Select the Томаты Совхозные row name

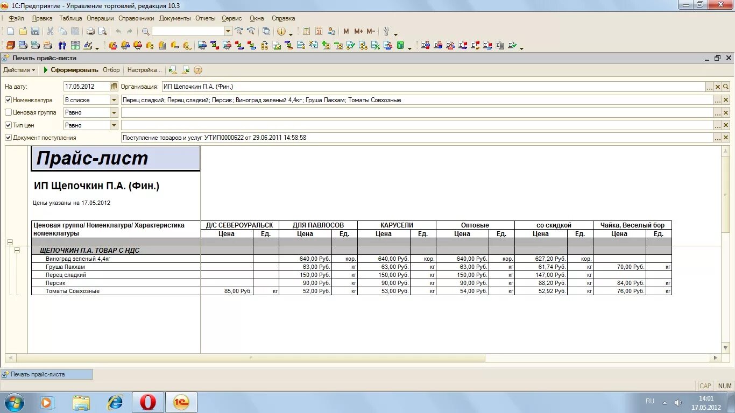73,291
